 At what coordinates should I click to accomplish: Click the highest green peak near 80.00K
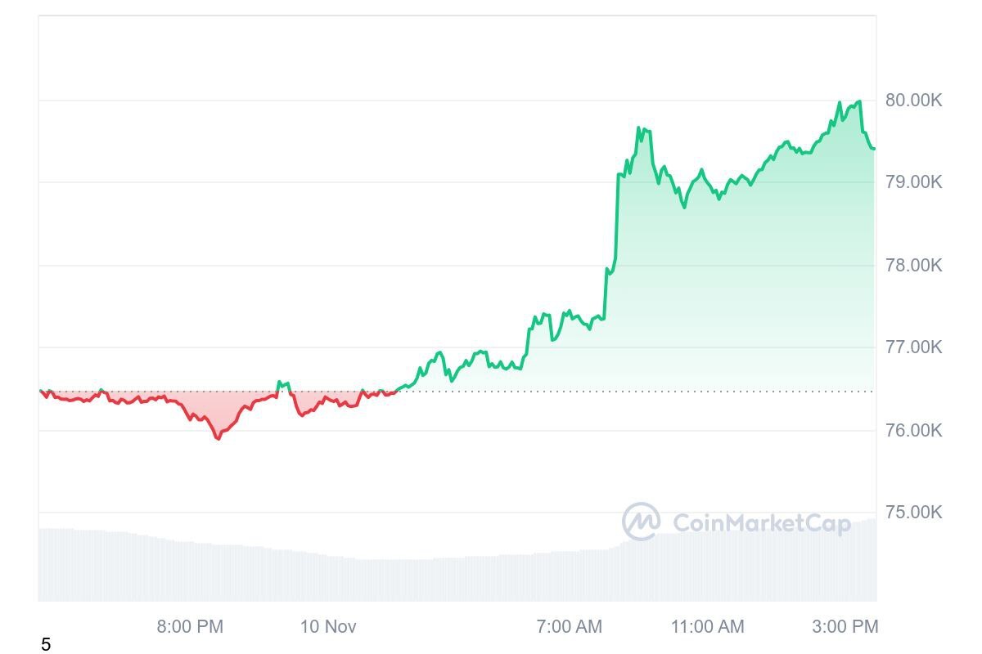858,101
